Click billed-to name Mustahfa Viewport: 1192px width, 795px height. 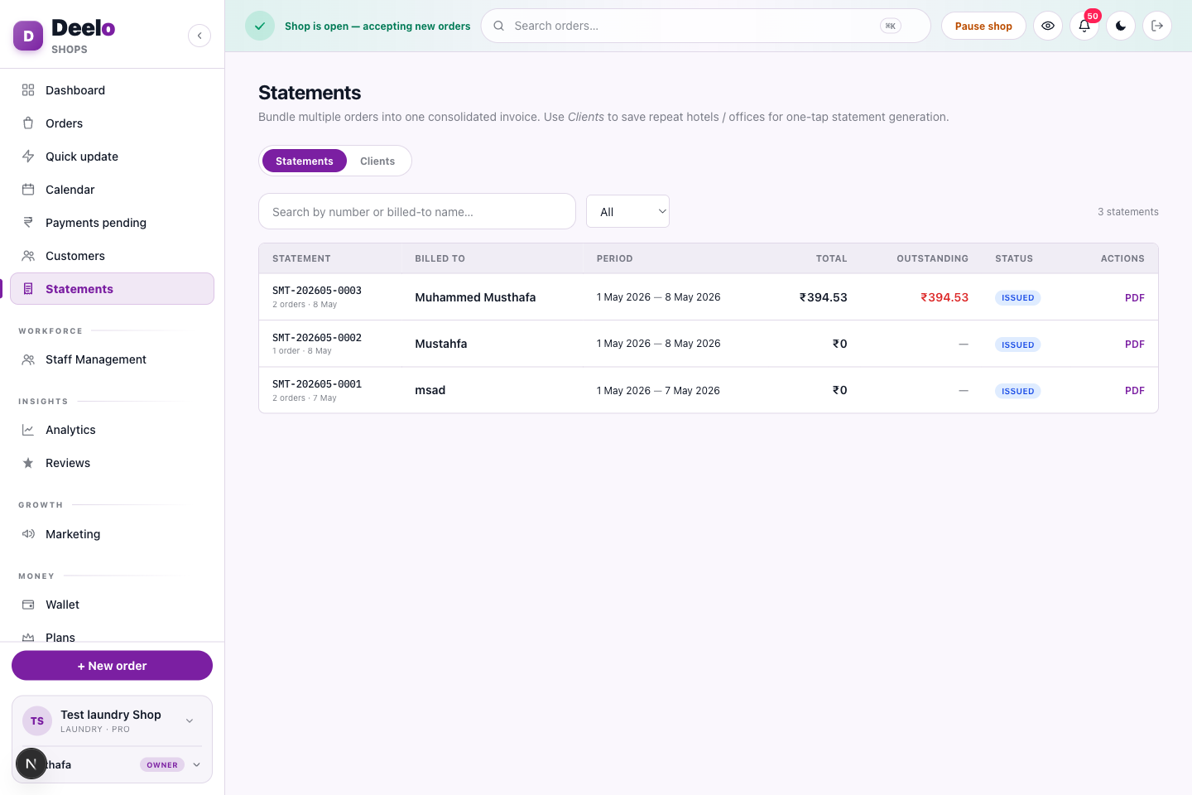[441, 344]
